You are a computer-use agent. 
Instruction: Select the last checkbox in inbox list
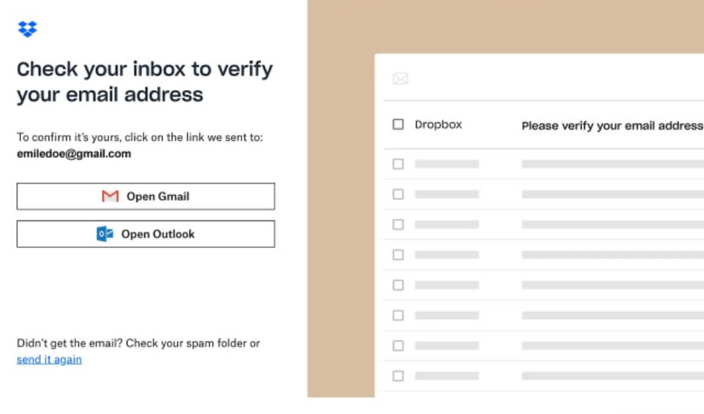pos(398,376)
